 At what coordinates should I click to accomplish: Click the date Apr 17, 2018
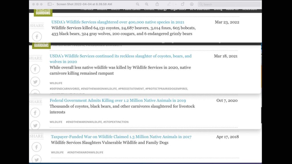[x=227, y=137]
